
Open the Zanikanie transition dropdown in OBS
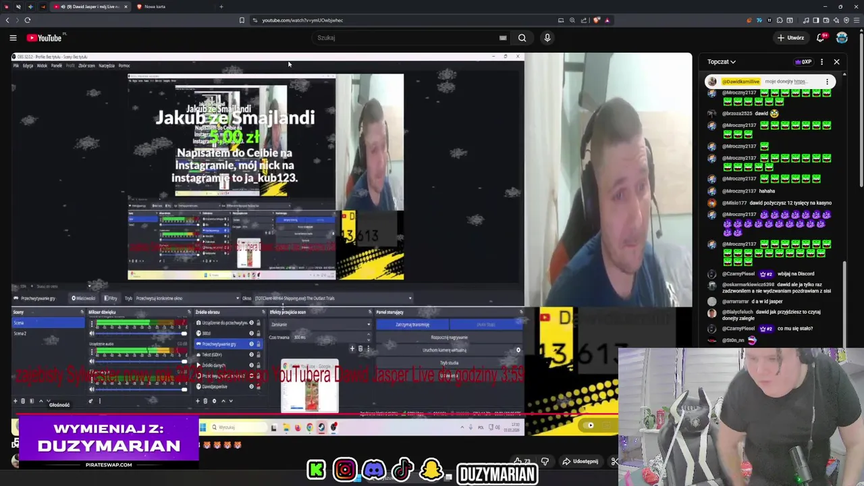point(320,325)
